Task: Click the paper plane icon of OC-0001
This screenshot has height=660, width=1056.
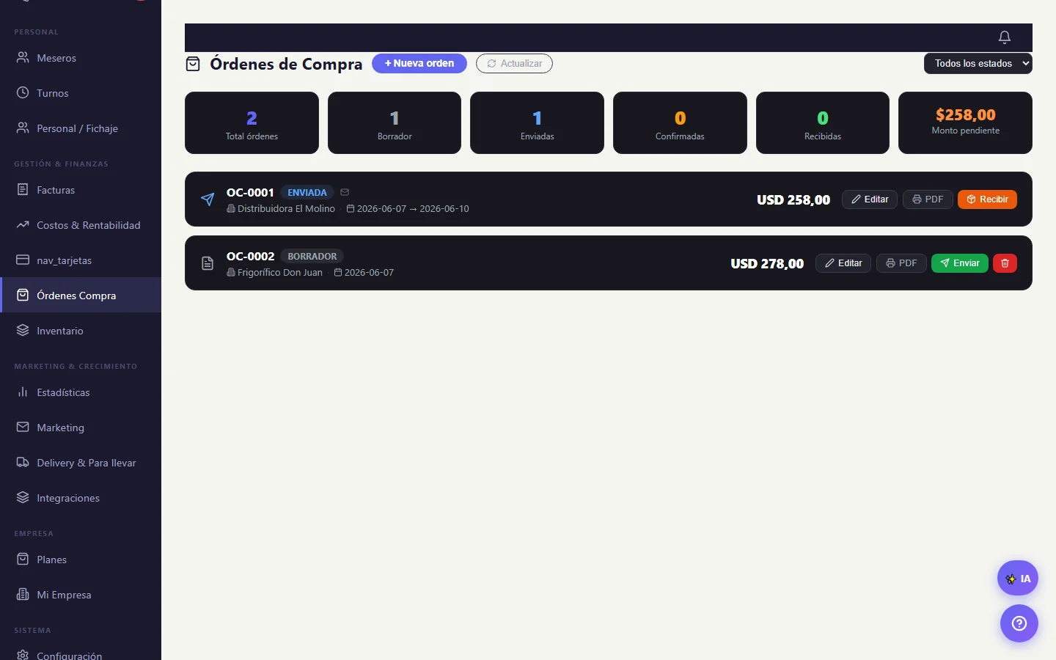Action: coord(208,199)
